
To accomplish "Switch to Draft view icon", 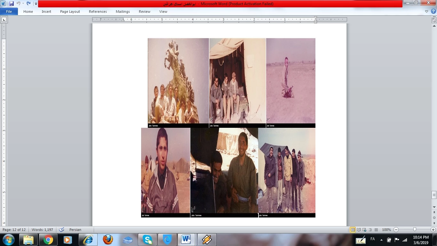I will (376, 230).
